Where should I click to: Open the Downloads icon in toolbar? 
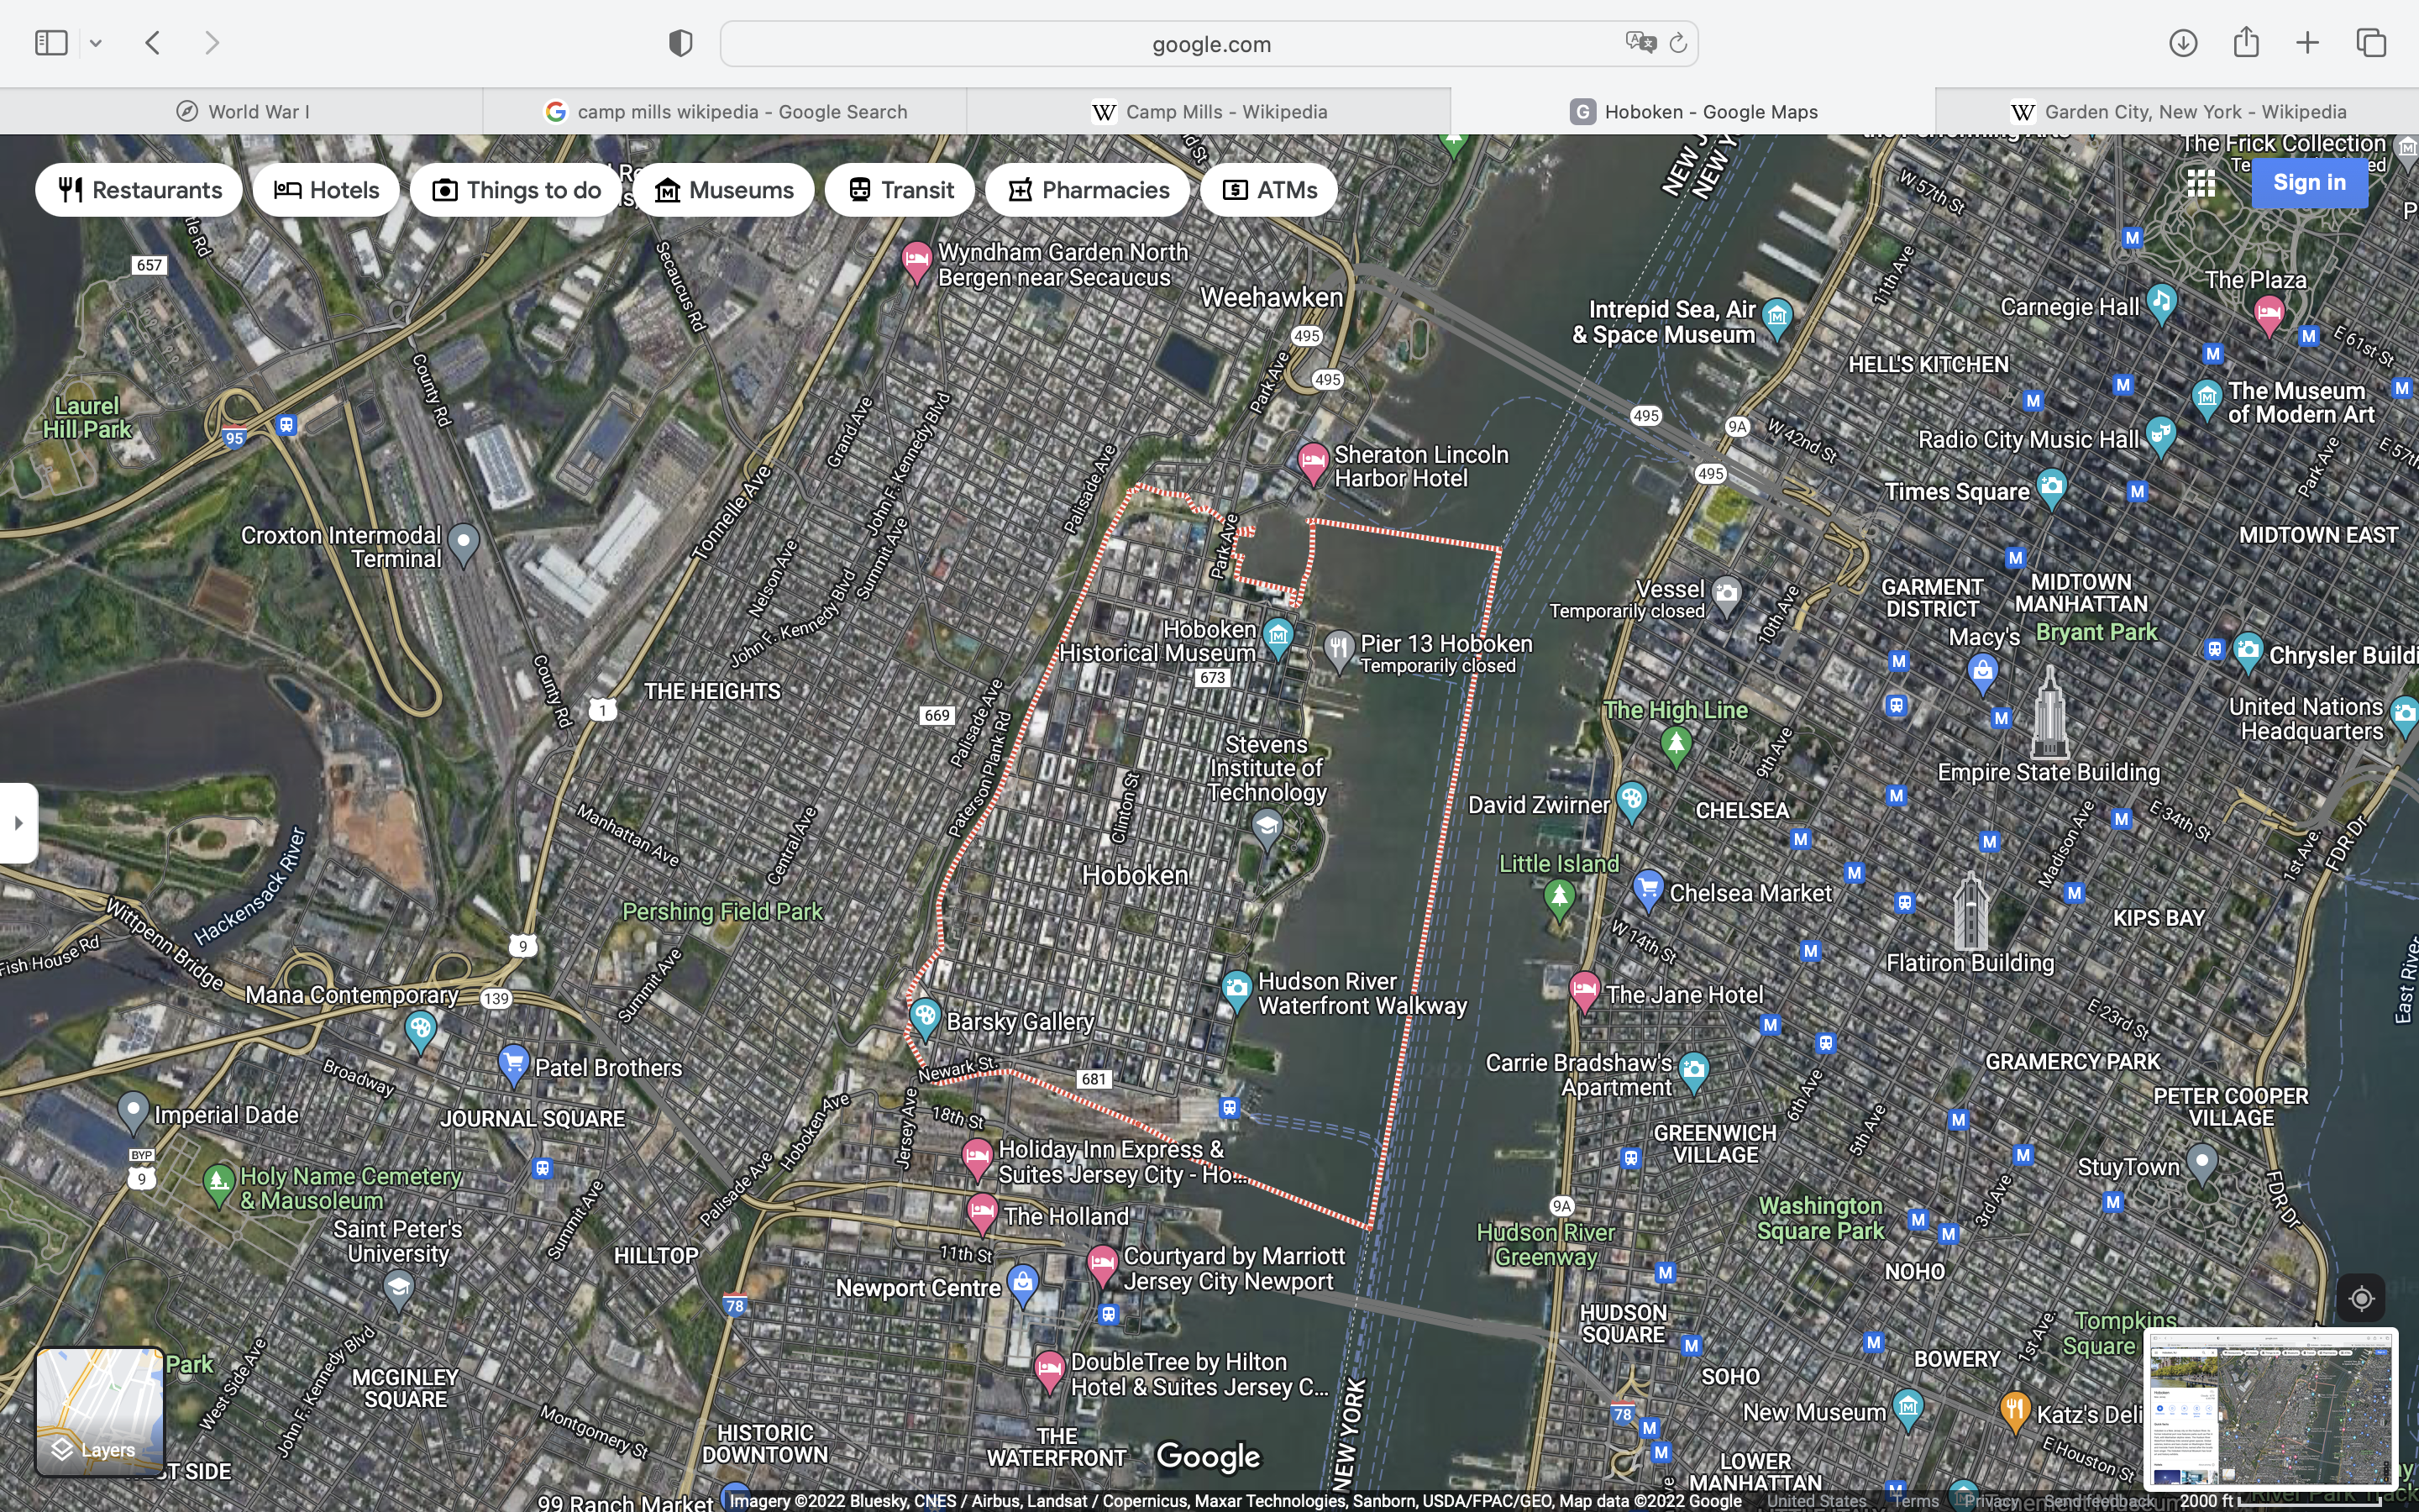pyautogui.click(x=2183, y=43)
